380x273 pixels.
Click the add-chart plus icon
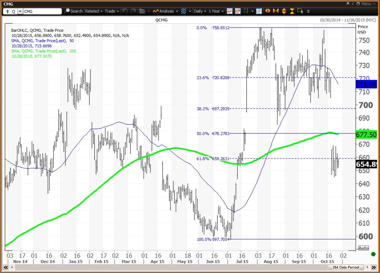(259, 11)
